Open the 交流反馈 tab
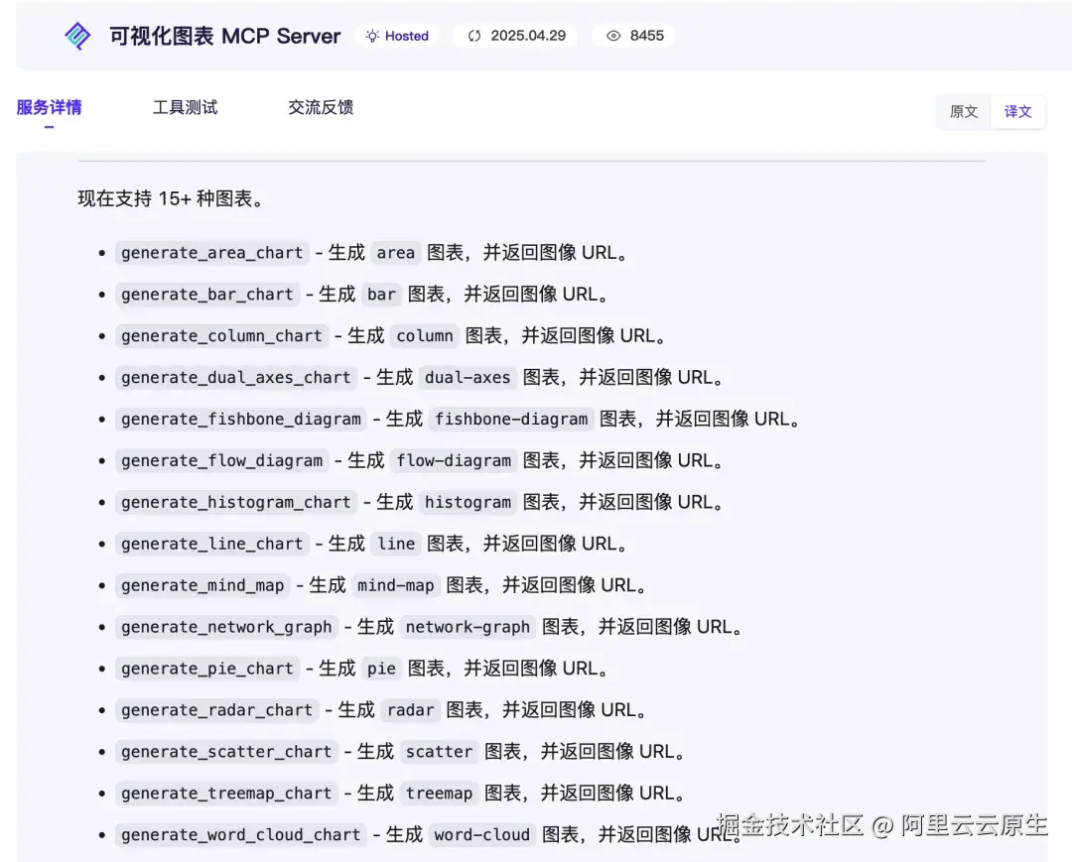The image size is (1072, 862). tap(320, 107)
